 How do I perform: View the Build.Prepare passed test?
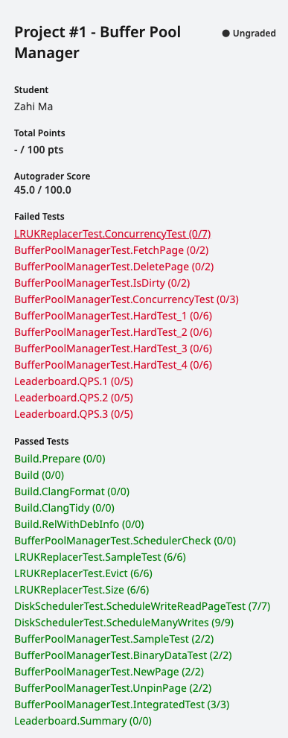pos(60,459)
